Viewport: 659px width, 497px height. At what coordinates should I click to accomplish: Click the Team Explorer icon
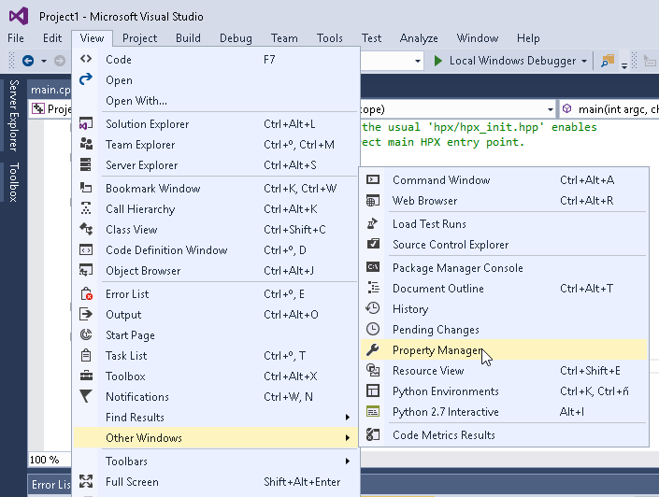pos(86,144)
